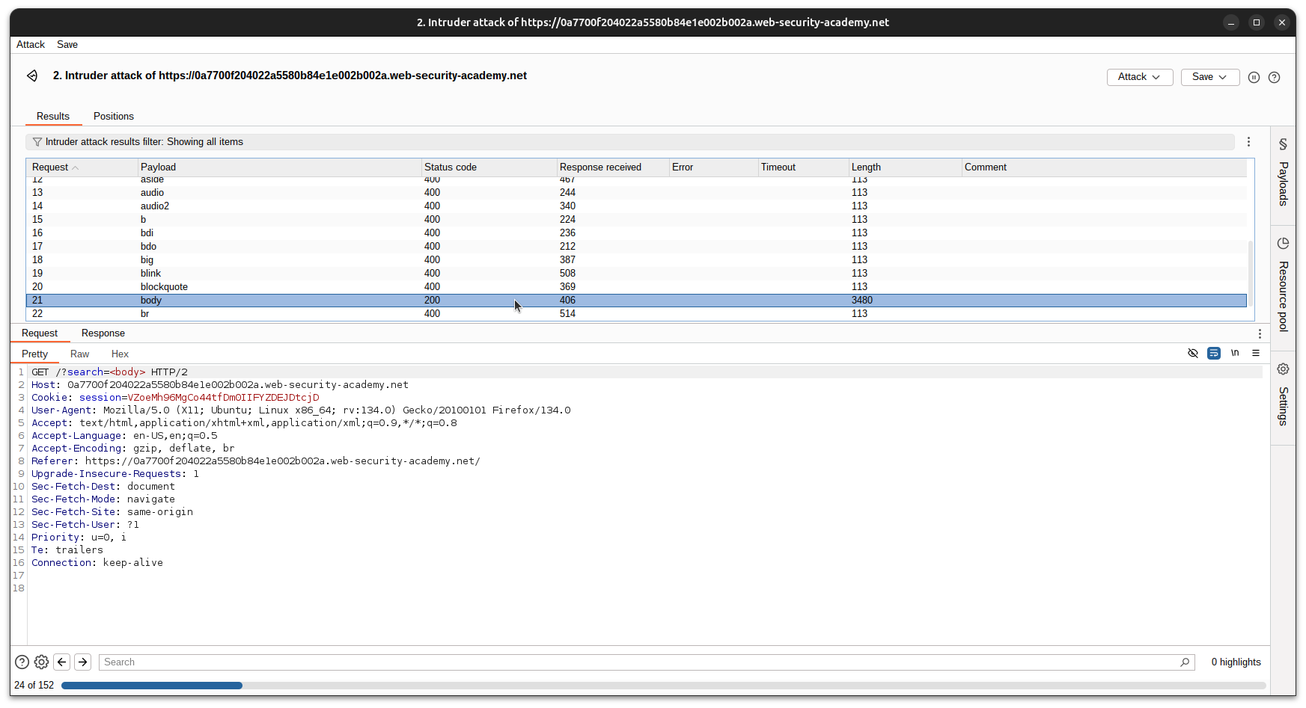This screenshot has width=1306, height=708.
Task: Select result row with payload blockquote
Action: (637, 287)
